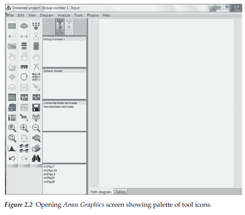Viewport: 245px width, 215px height.
Task: Choose the draw latent variable indicator tool
Action: (36, 26)
